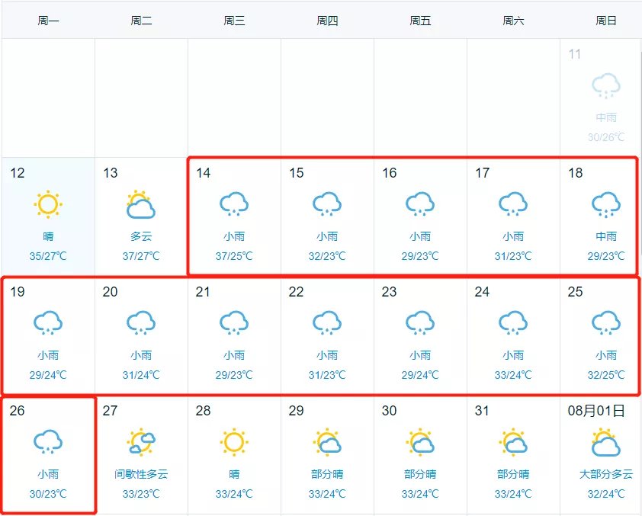Screen dimensions: 642x516
Task: Click the faded rain icon on day 11
Action: point(606,85)
